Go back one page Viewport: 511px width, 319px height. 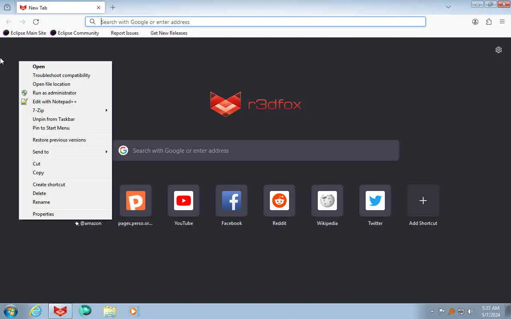(x=9, y=22)
